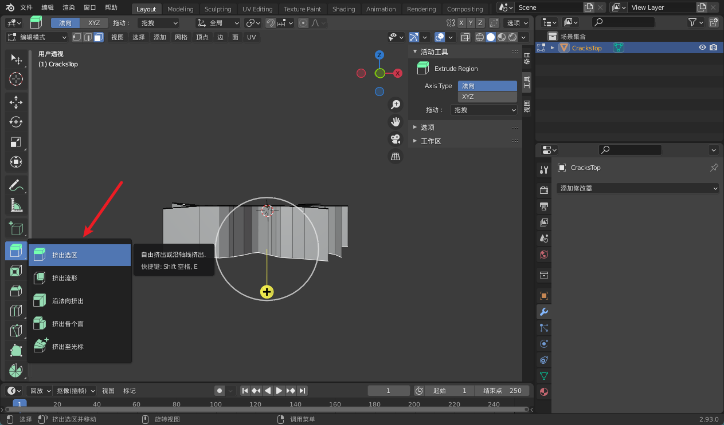Switch perspective/orthographic with the grid gizmo
This screenshot has width=724, height=425.
click(396, 156)
